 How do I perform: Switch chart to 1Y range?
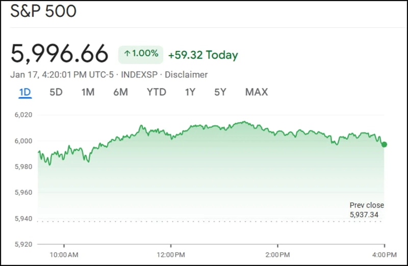190,92
